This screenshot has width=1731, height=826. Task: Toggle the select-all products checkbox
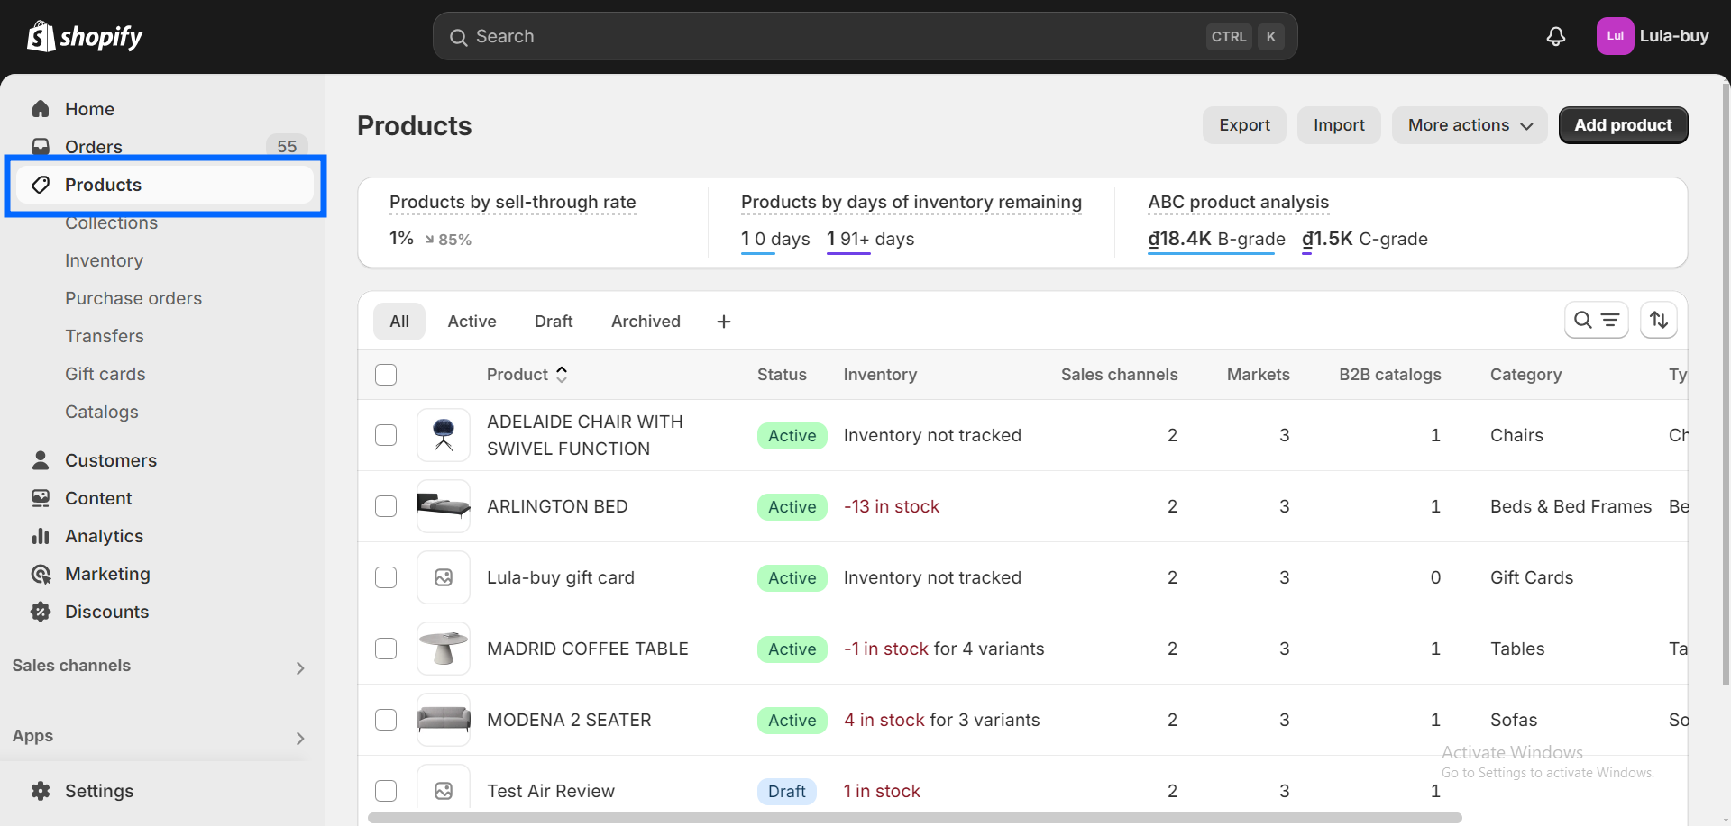(386, 375)
